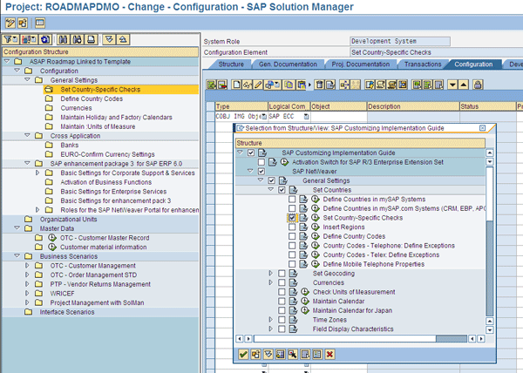The image size is (523, 373).
Task: Click the position cursor icon in dialog footer
Action: [293, 355]
